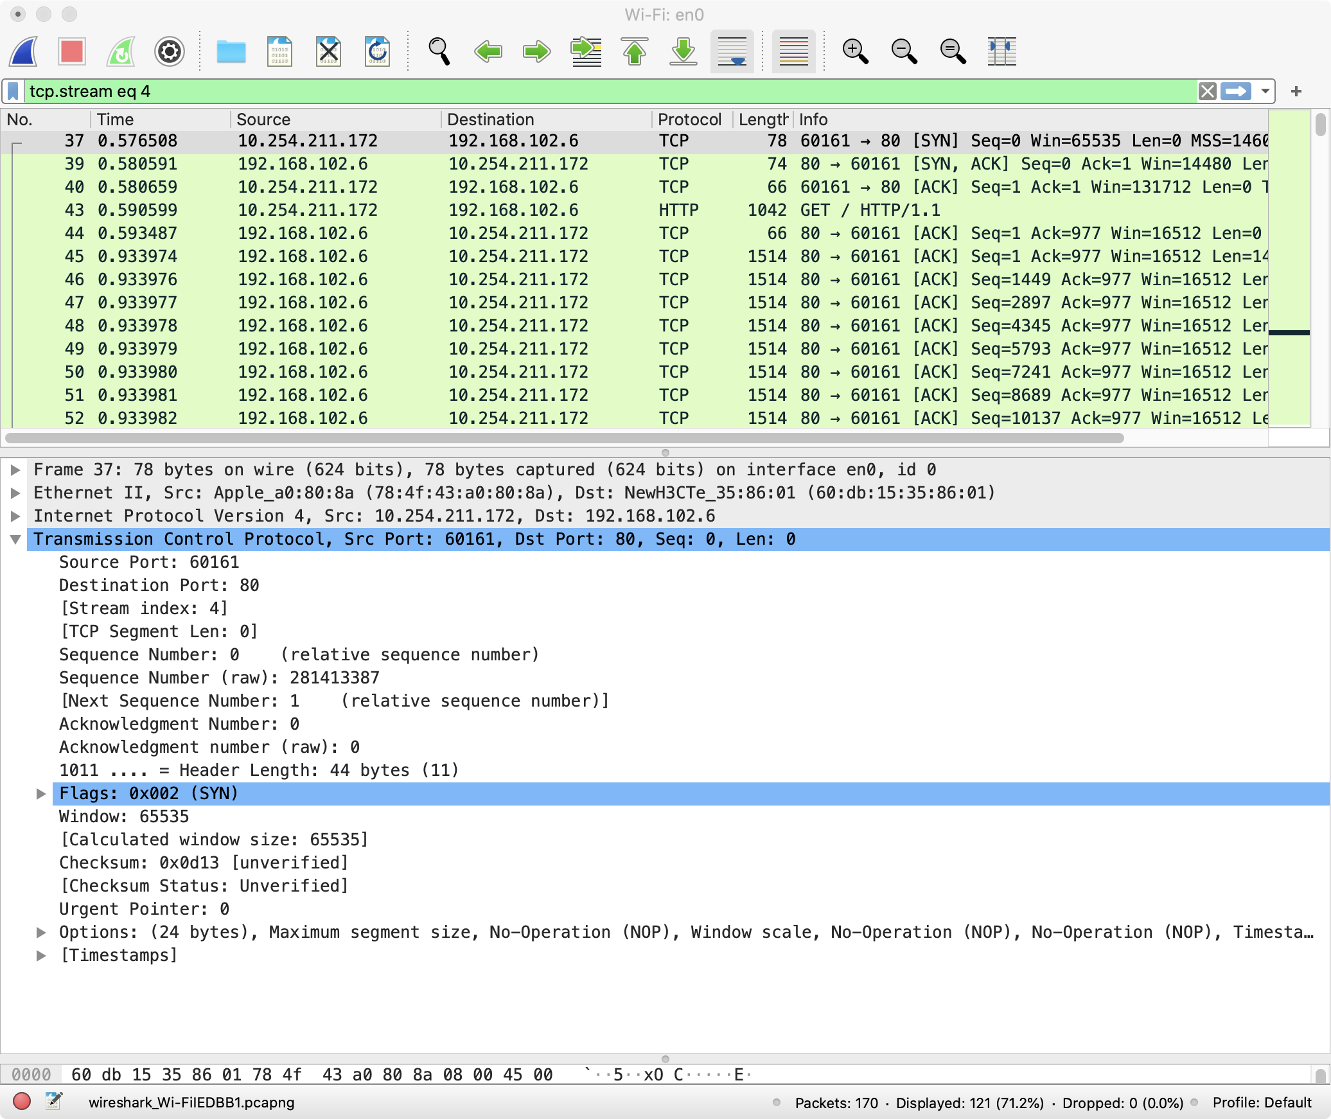The image size is (1331, 1119).
Task: Toggle packet list colorization
Action: click(x=793, y=51)
